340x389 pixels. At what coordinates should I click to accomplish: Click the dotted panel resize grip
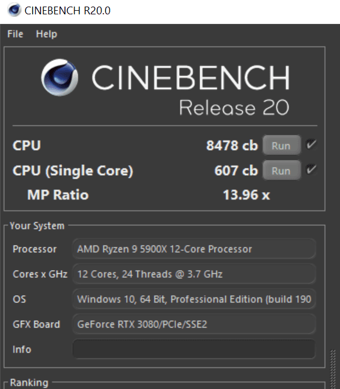pos(333,369)
